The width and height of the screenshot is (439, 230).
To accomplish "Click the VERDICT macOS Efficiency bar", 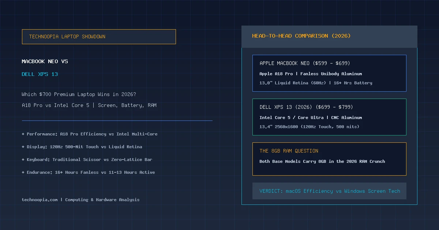I will 329,191.
